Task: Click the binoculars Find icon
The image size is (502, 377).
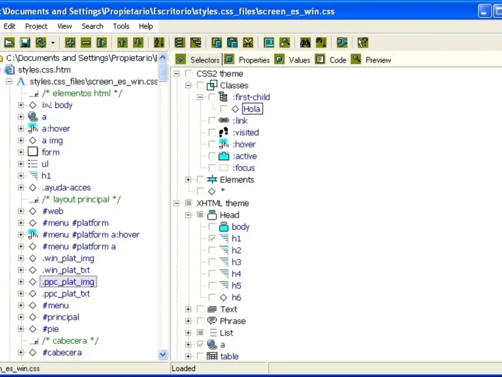Action: pyautogui.click(x=305, y=43)
